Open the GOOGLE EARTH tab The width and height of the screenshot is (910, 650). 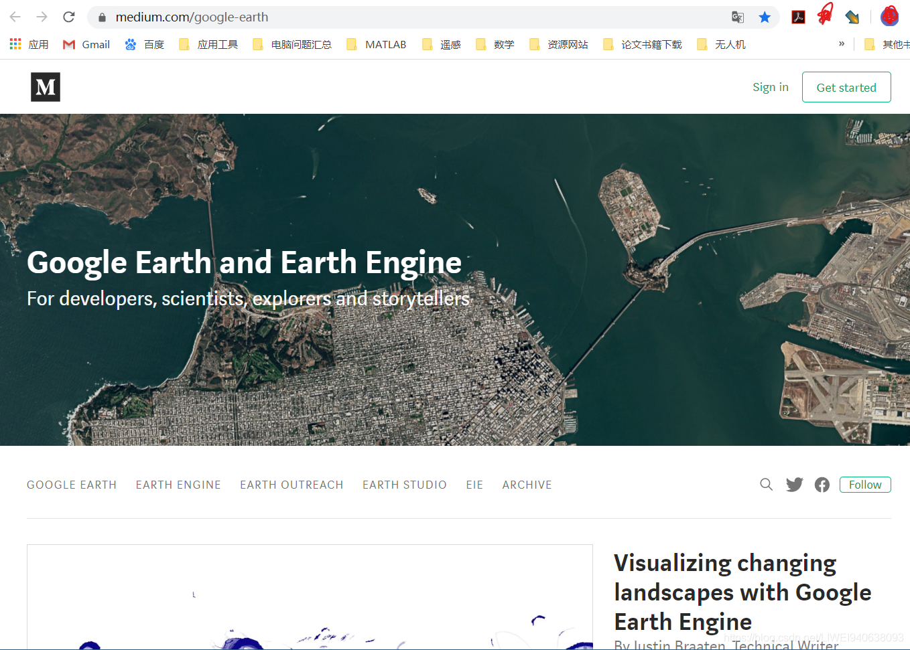pyautogui.click(x=72, y=485)
